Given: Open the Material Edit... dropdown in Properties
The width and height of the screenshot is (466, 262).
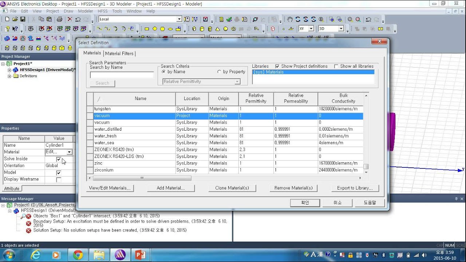Looking at the screenshot, I should 69,152.
